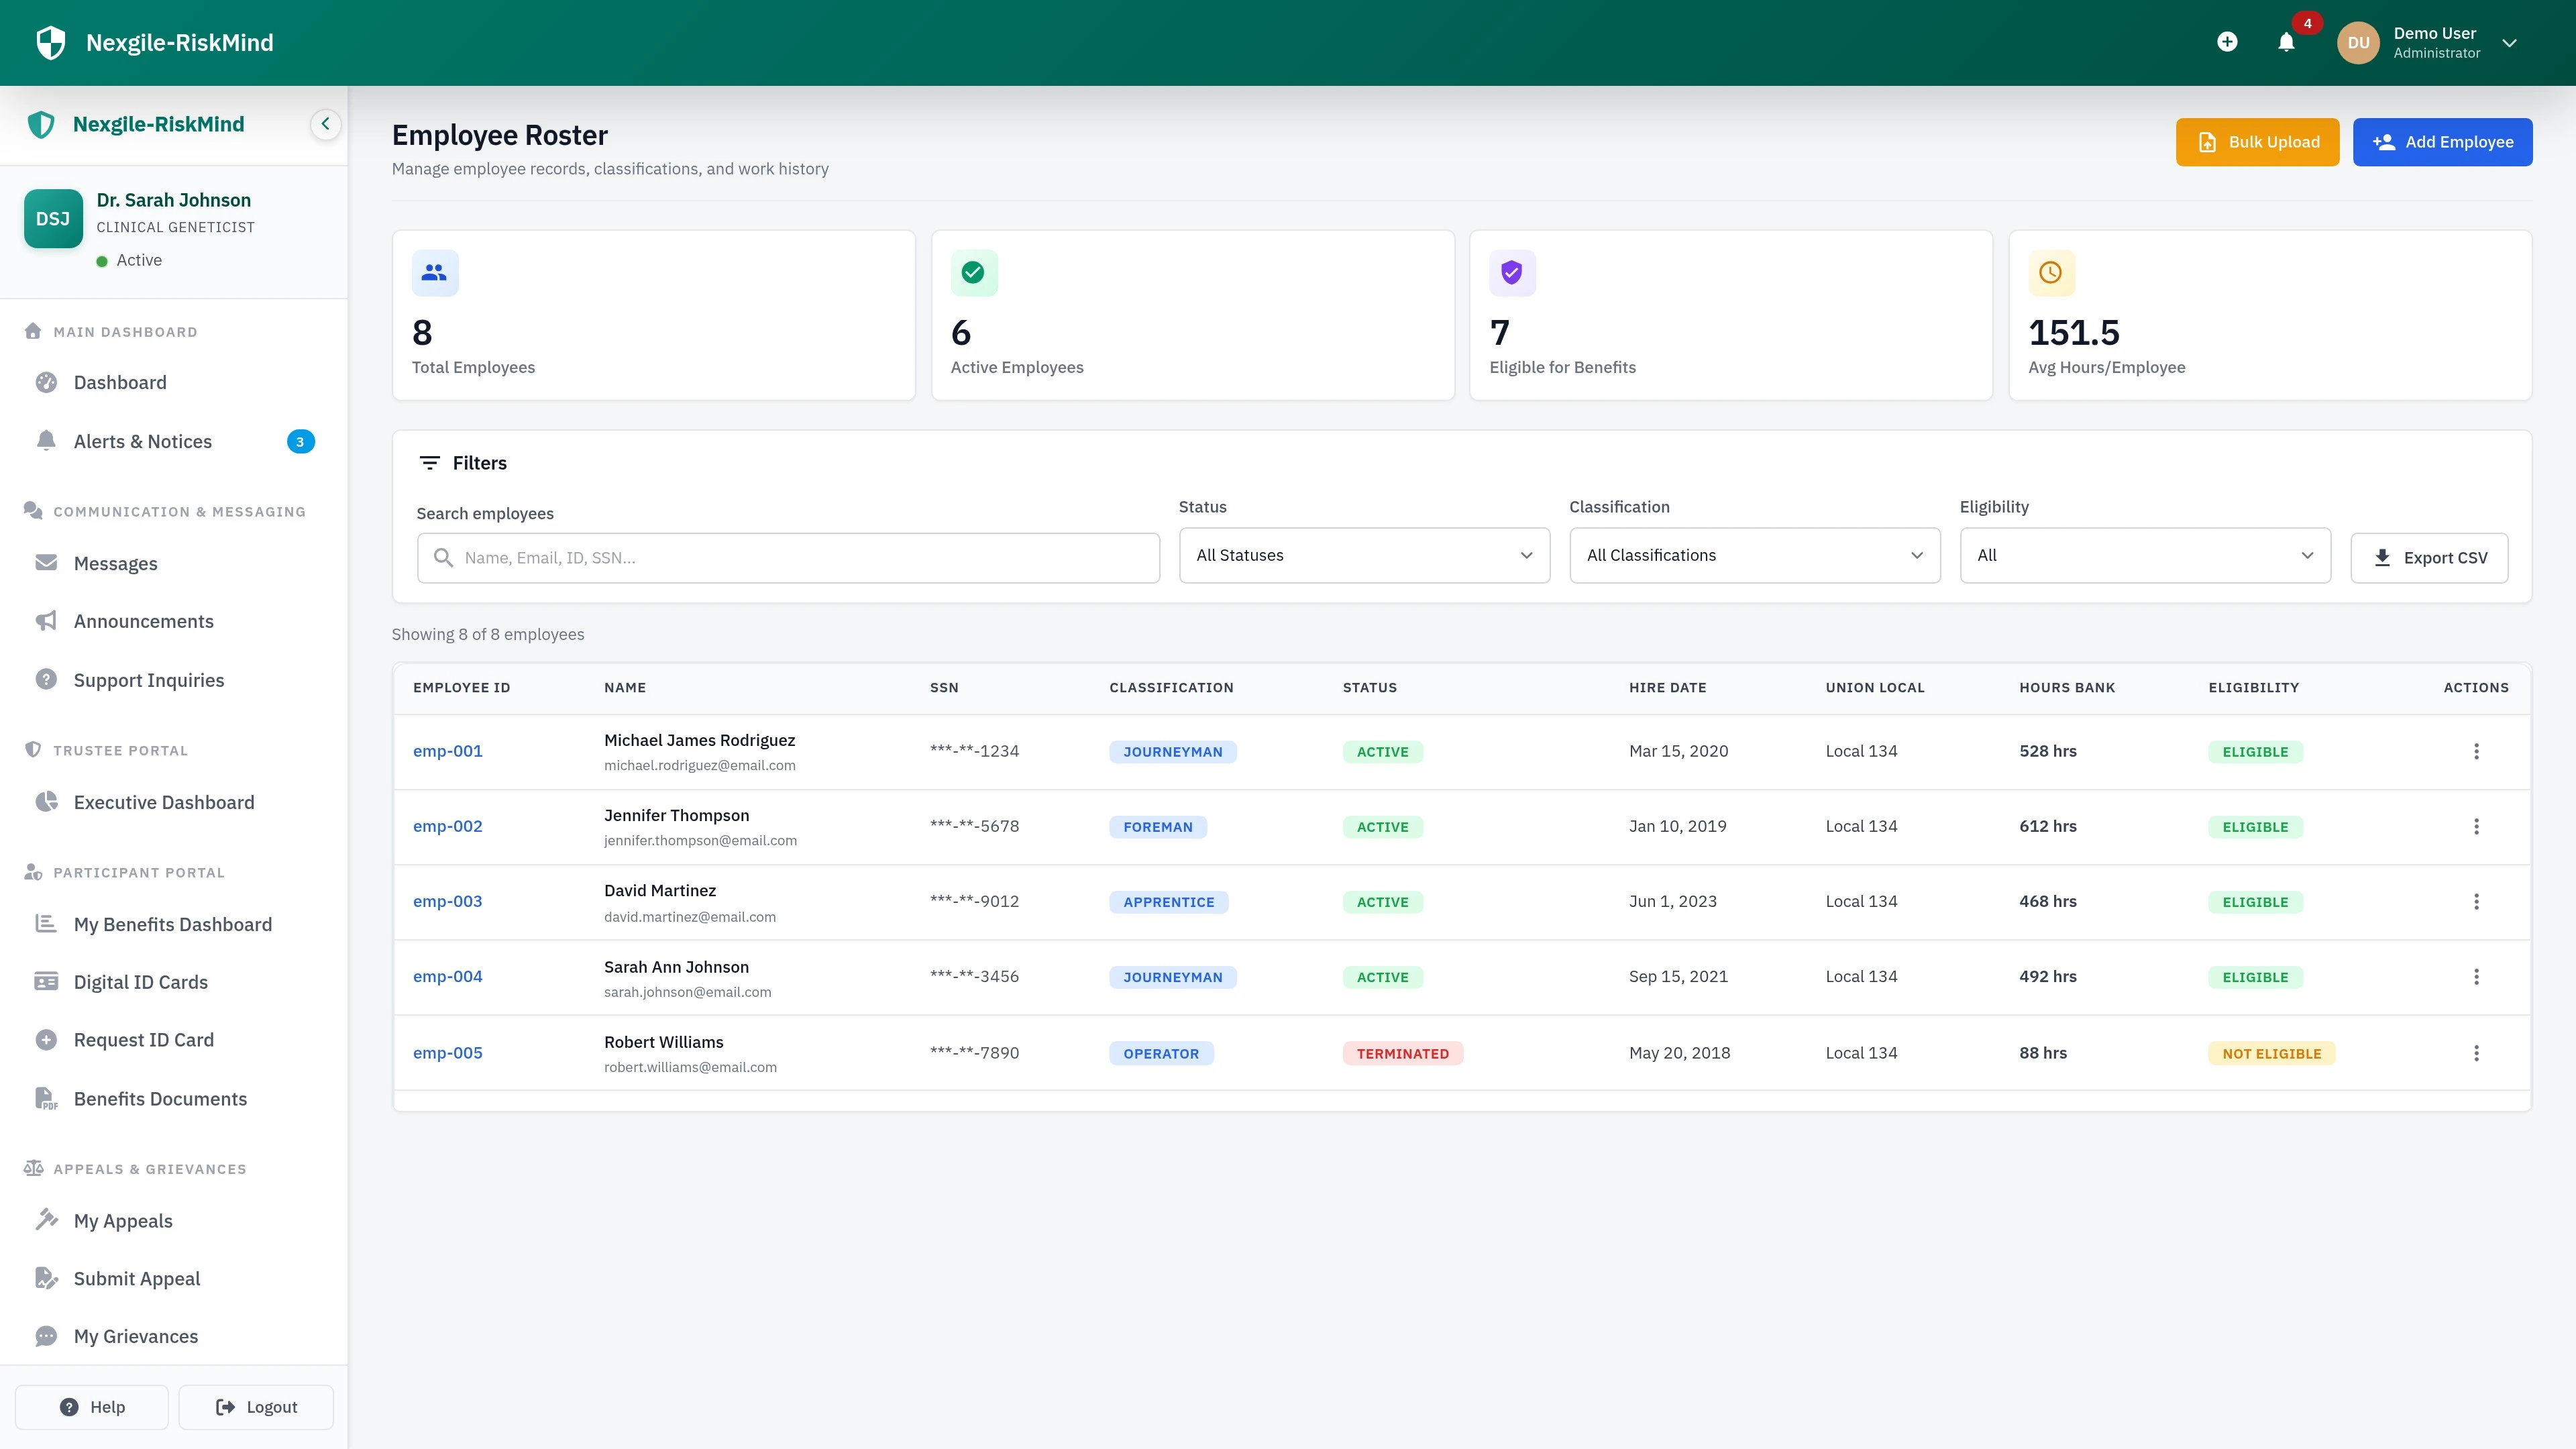Click the plus icon in the top header
Screen dimensions: 2576x1449
click(2227, 43)
